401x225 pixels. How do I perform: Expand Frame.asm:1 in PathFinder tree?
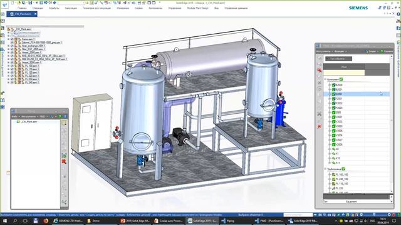pyautogui.click(x=8, y=39)
